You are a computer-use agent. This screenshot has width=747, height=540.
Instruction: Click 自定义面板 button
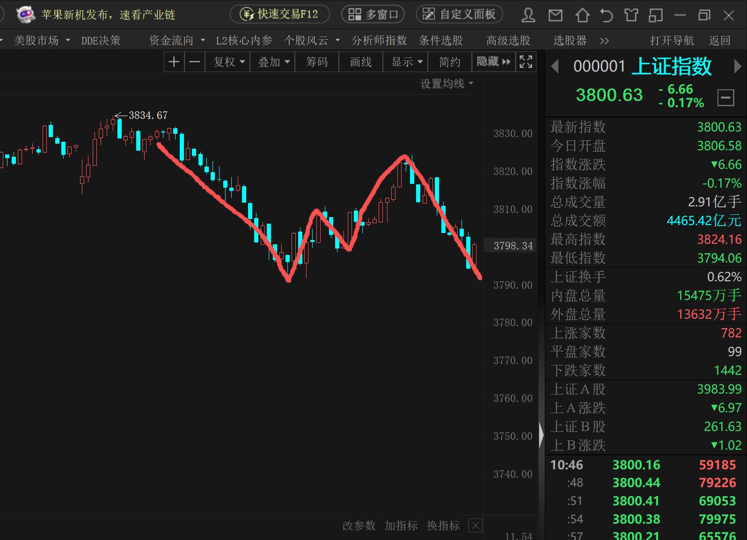coord(460,15)
